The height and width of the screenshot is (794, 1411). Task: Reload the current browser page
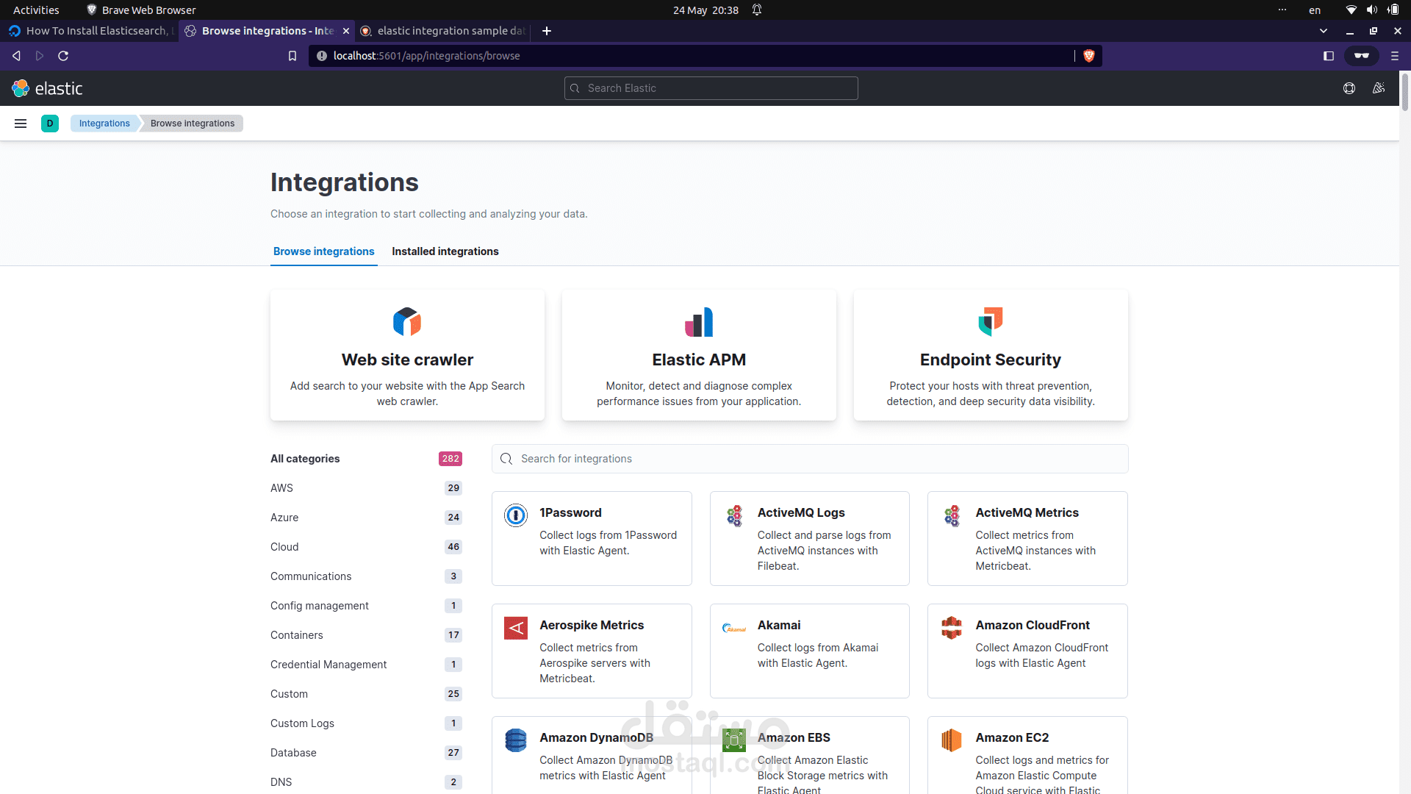pos(63,56)
